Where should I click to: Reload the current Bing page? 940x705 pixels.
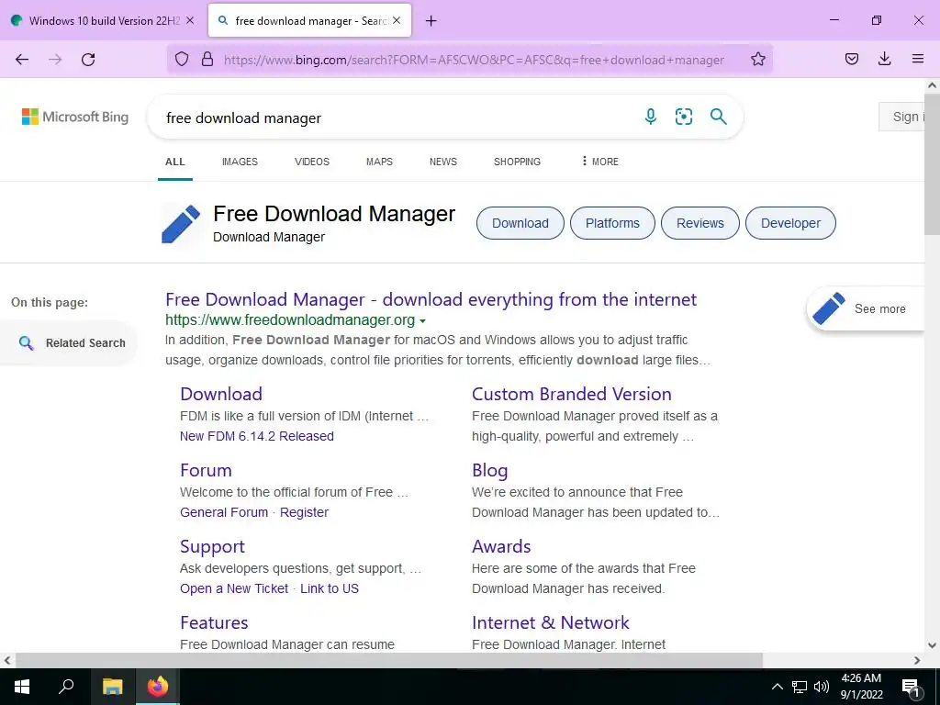pyautogui.click(x=88, y=60)
